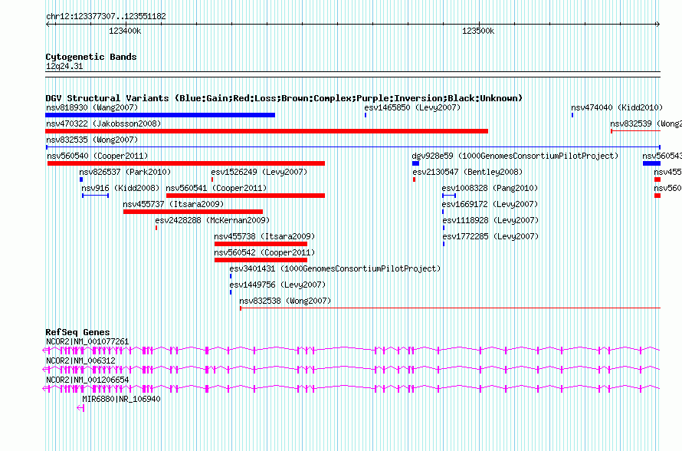This screenshot has width=682, height=451.
Task: Open the NCOR2|NM_006312 gene label
Action: tap(80, 361)
